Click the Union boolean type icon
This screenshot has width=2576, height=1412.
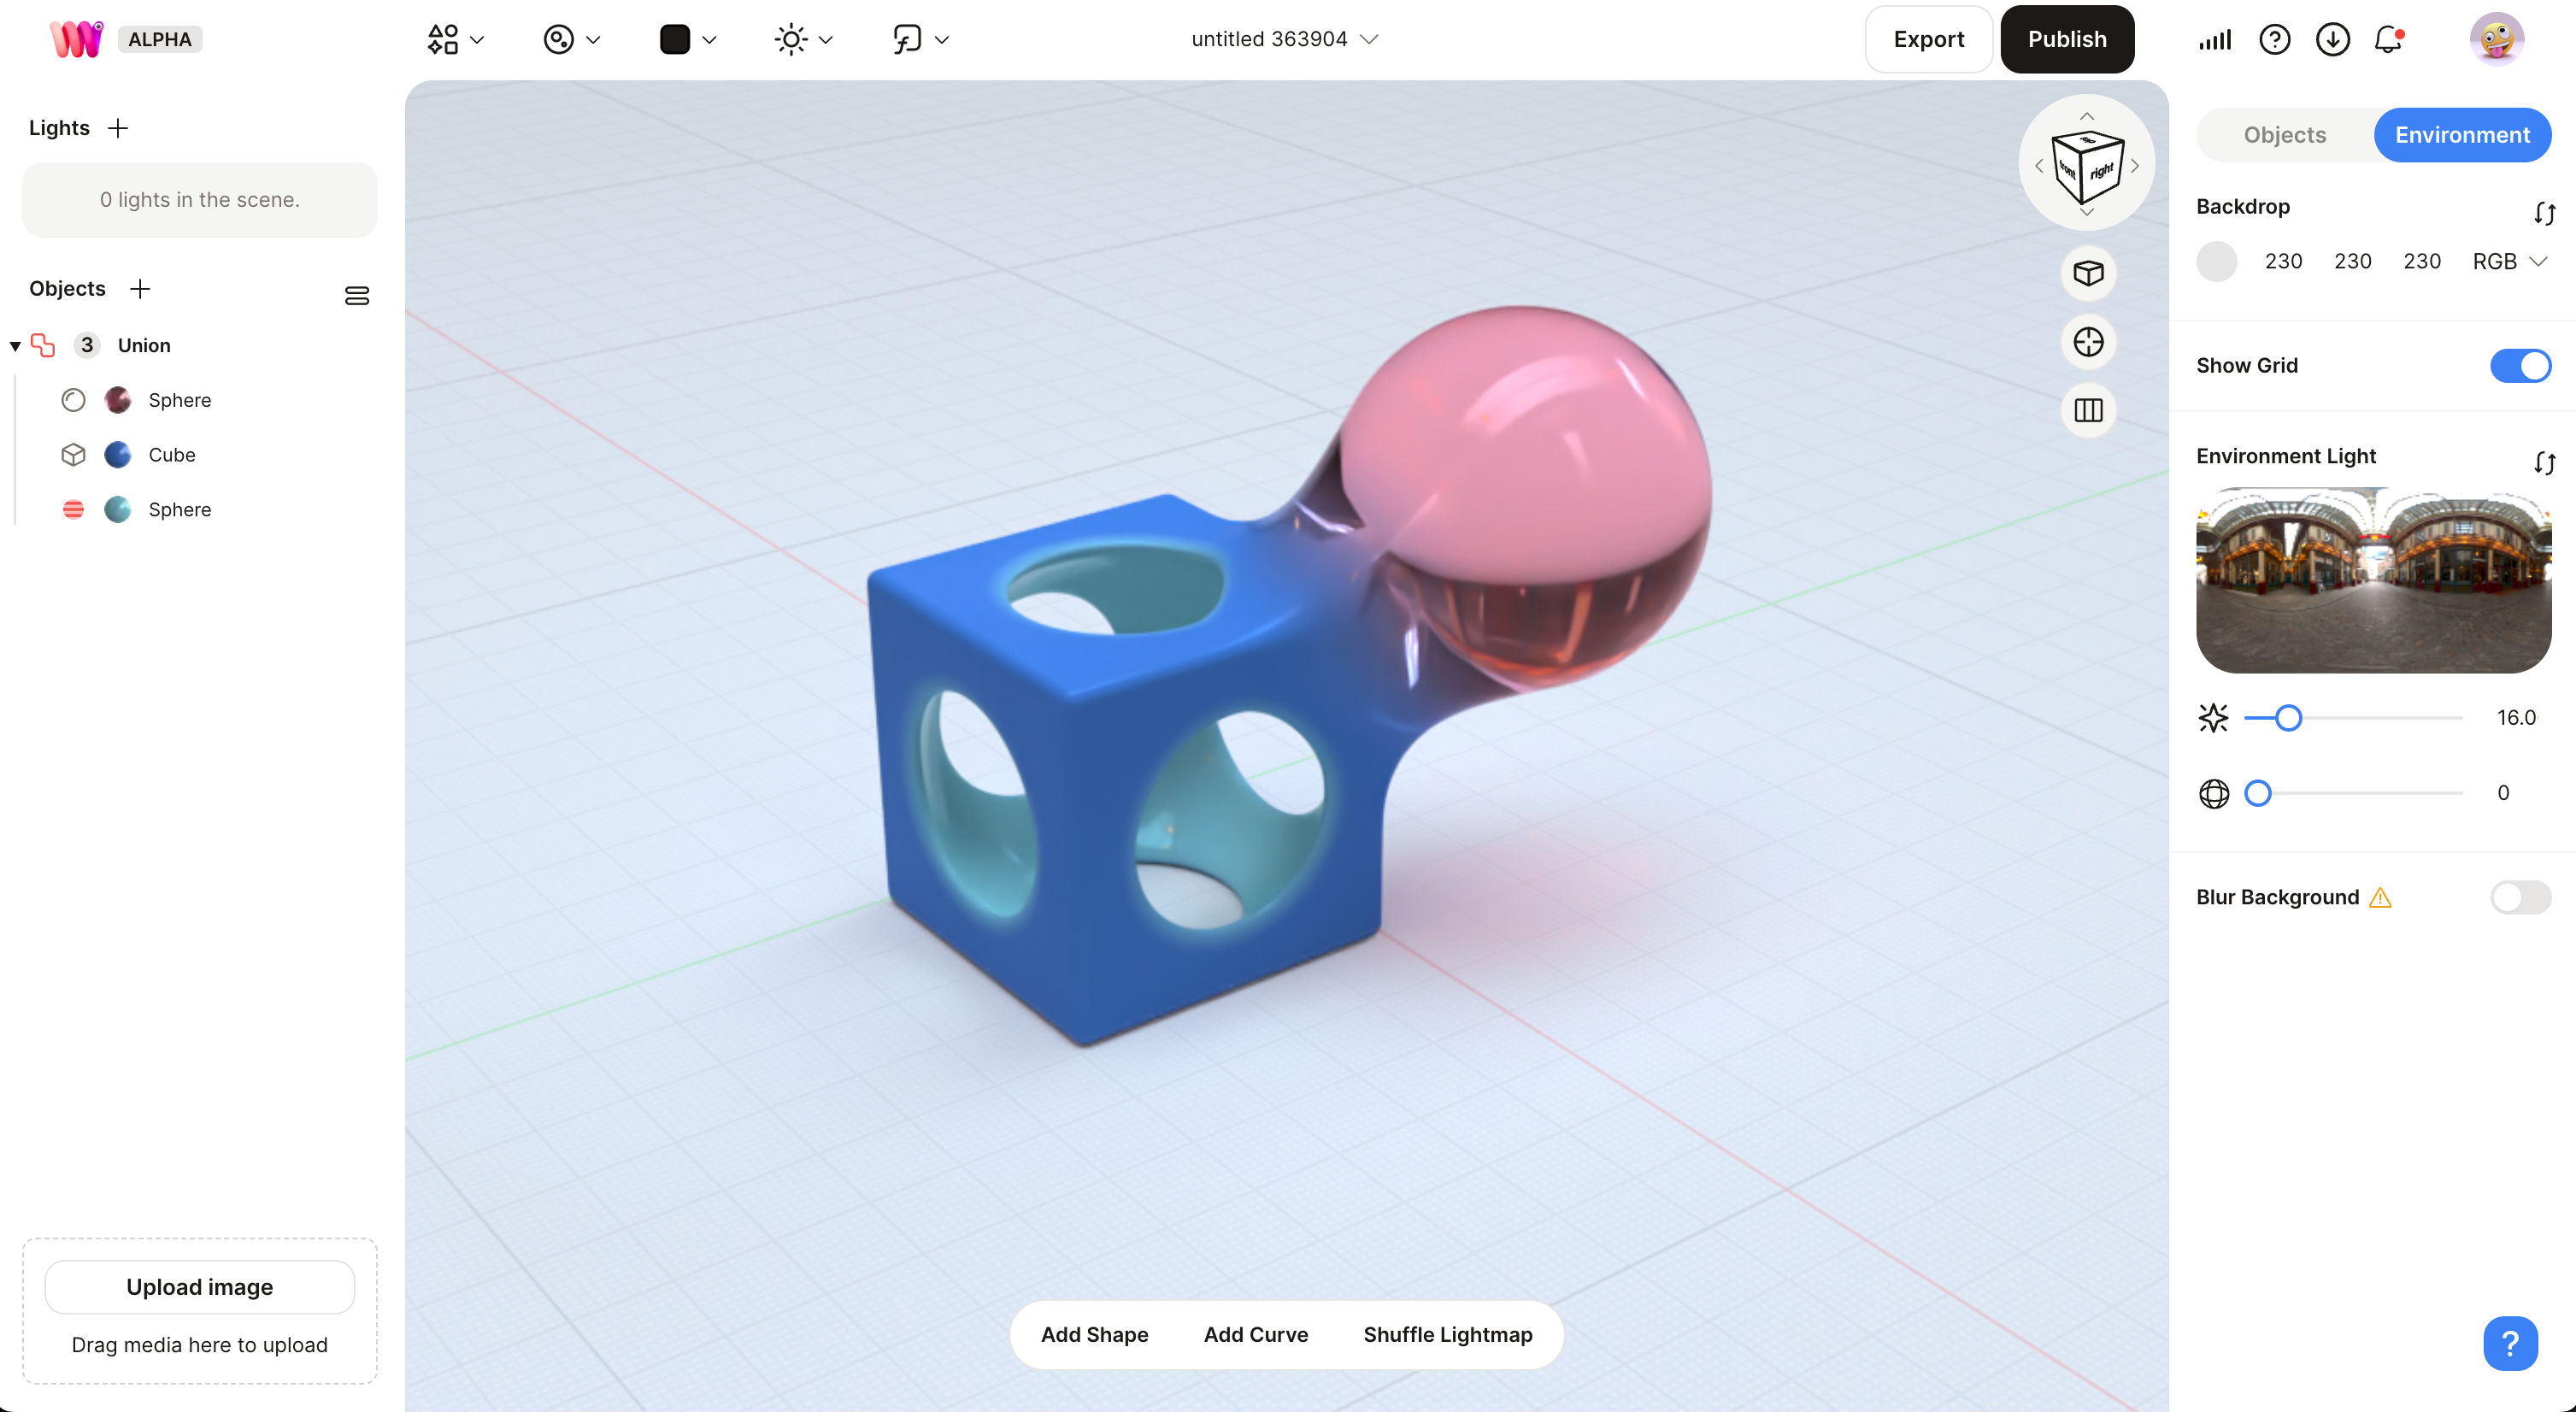43,345
